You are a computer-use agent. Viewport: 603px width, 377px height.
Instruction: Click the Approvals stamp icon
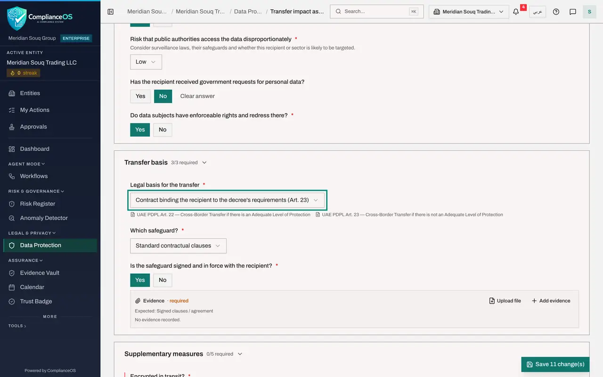click(x=12, y=127)
